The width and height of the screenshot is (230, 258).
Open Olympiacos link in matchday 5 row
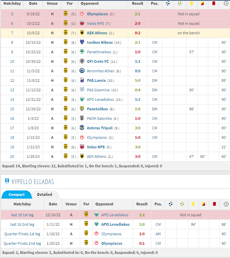(97, 14)
